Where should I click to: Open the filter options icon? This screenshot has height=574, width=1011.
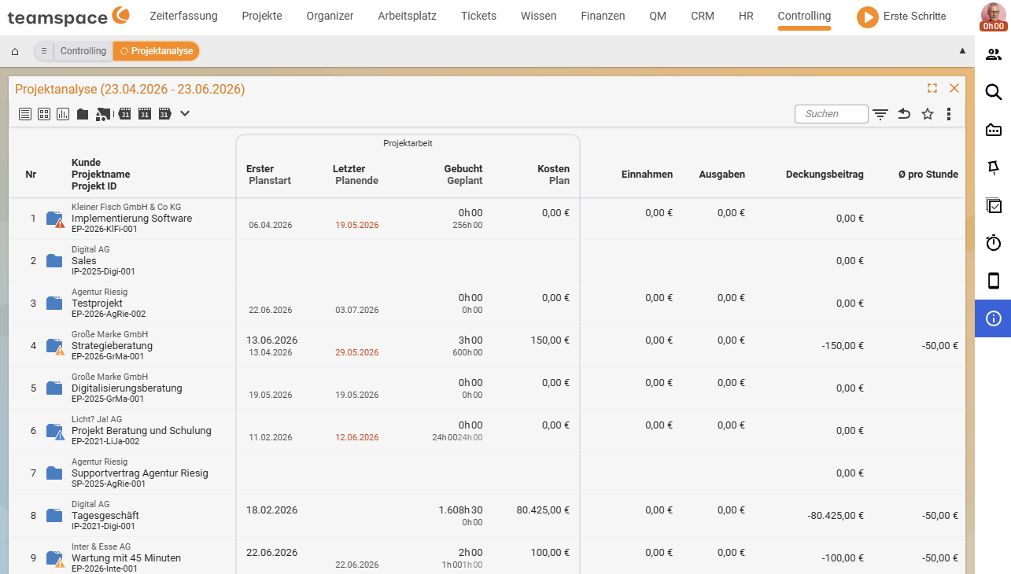tap(880, 114)
